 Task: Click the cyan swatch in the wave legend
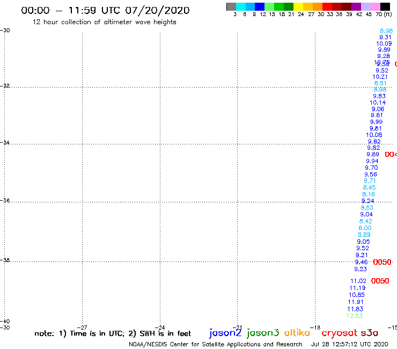(241, 6)
